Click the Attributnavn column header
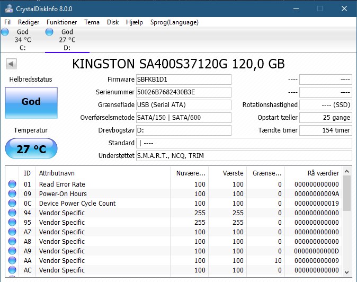Screen dimensions: 357x282 click(103, 173)
